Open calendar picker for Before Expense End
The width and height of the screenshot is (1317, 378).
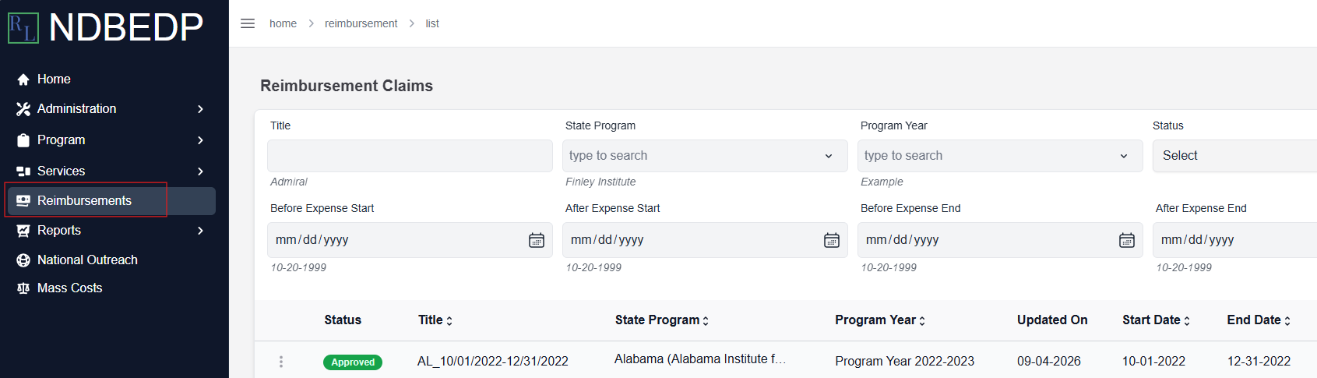tap(1127, 240)
